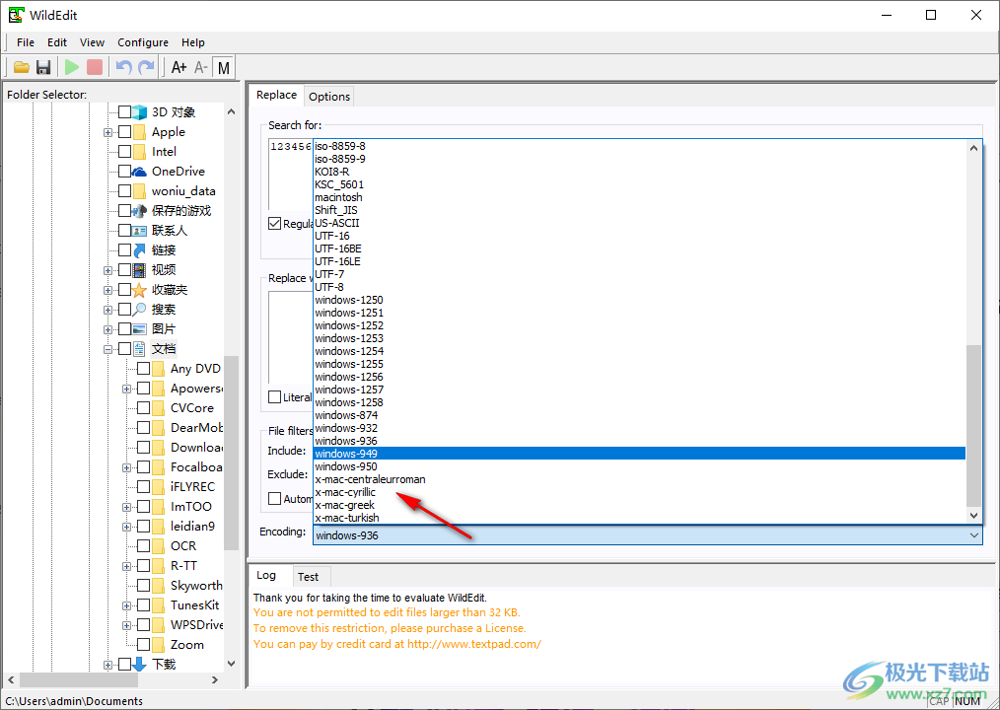Open the Encoding dropdown showing windows-936
Viewport: 1000px width, 710px height.
coord(647,534)
